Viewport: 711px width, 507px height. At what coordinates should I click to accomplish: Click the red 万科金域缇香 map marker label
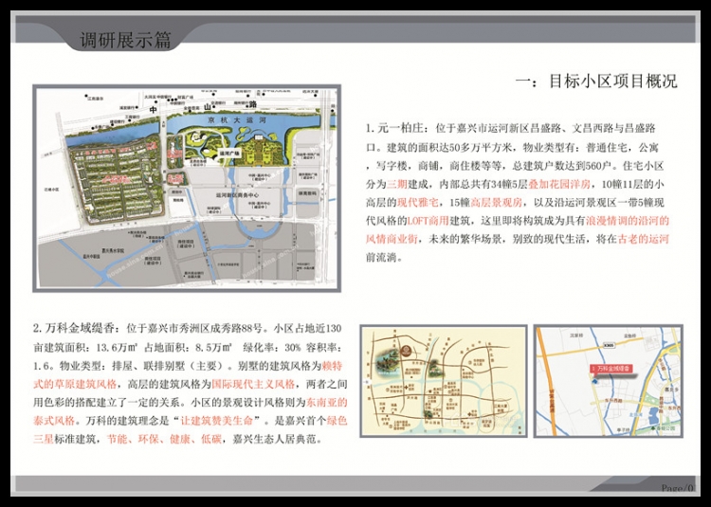point(612,369)
